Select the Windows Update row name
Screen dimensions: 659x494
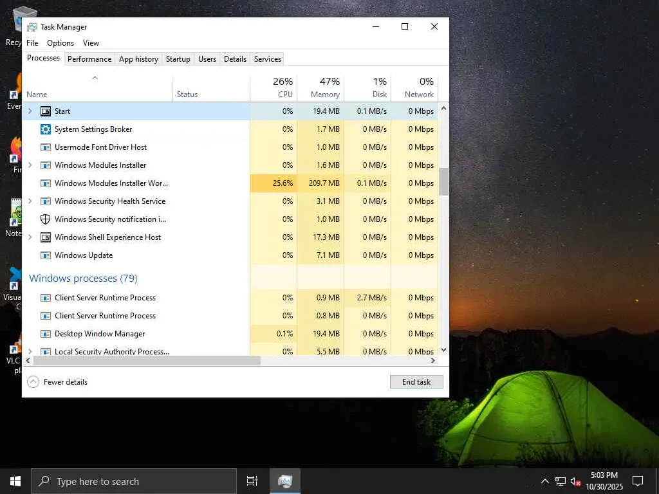coord(84,255)
